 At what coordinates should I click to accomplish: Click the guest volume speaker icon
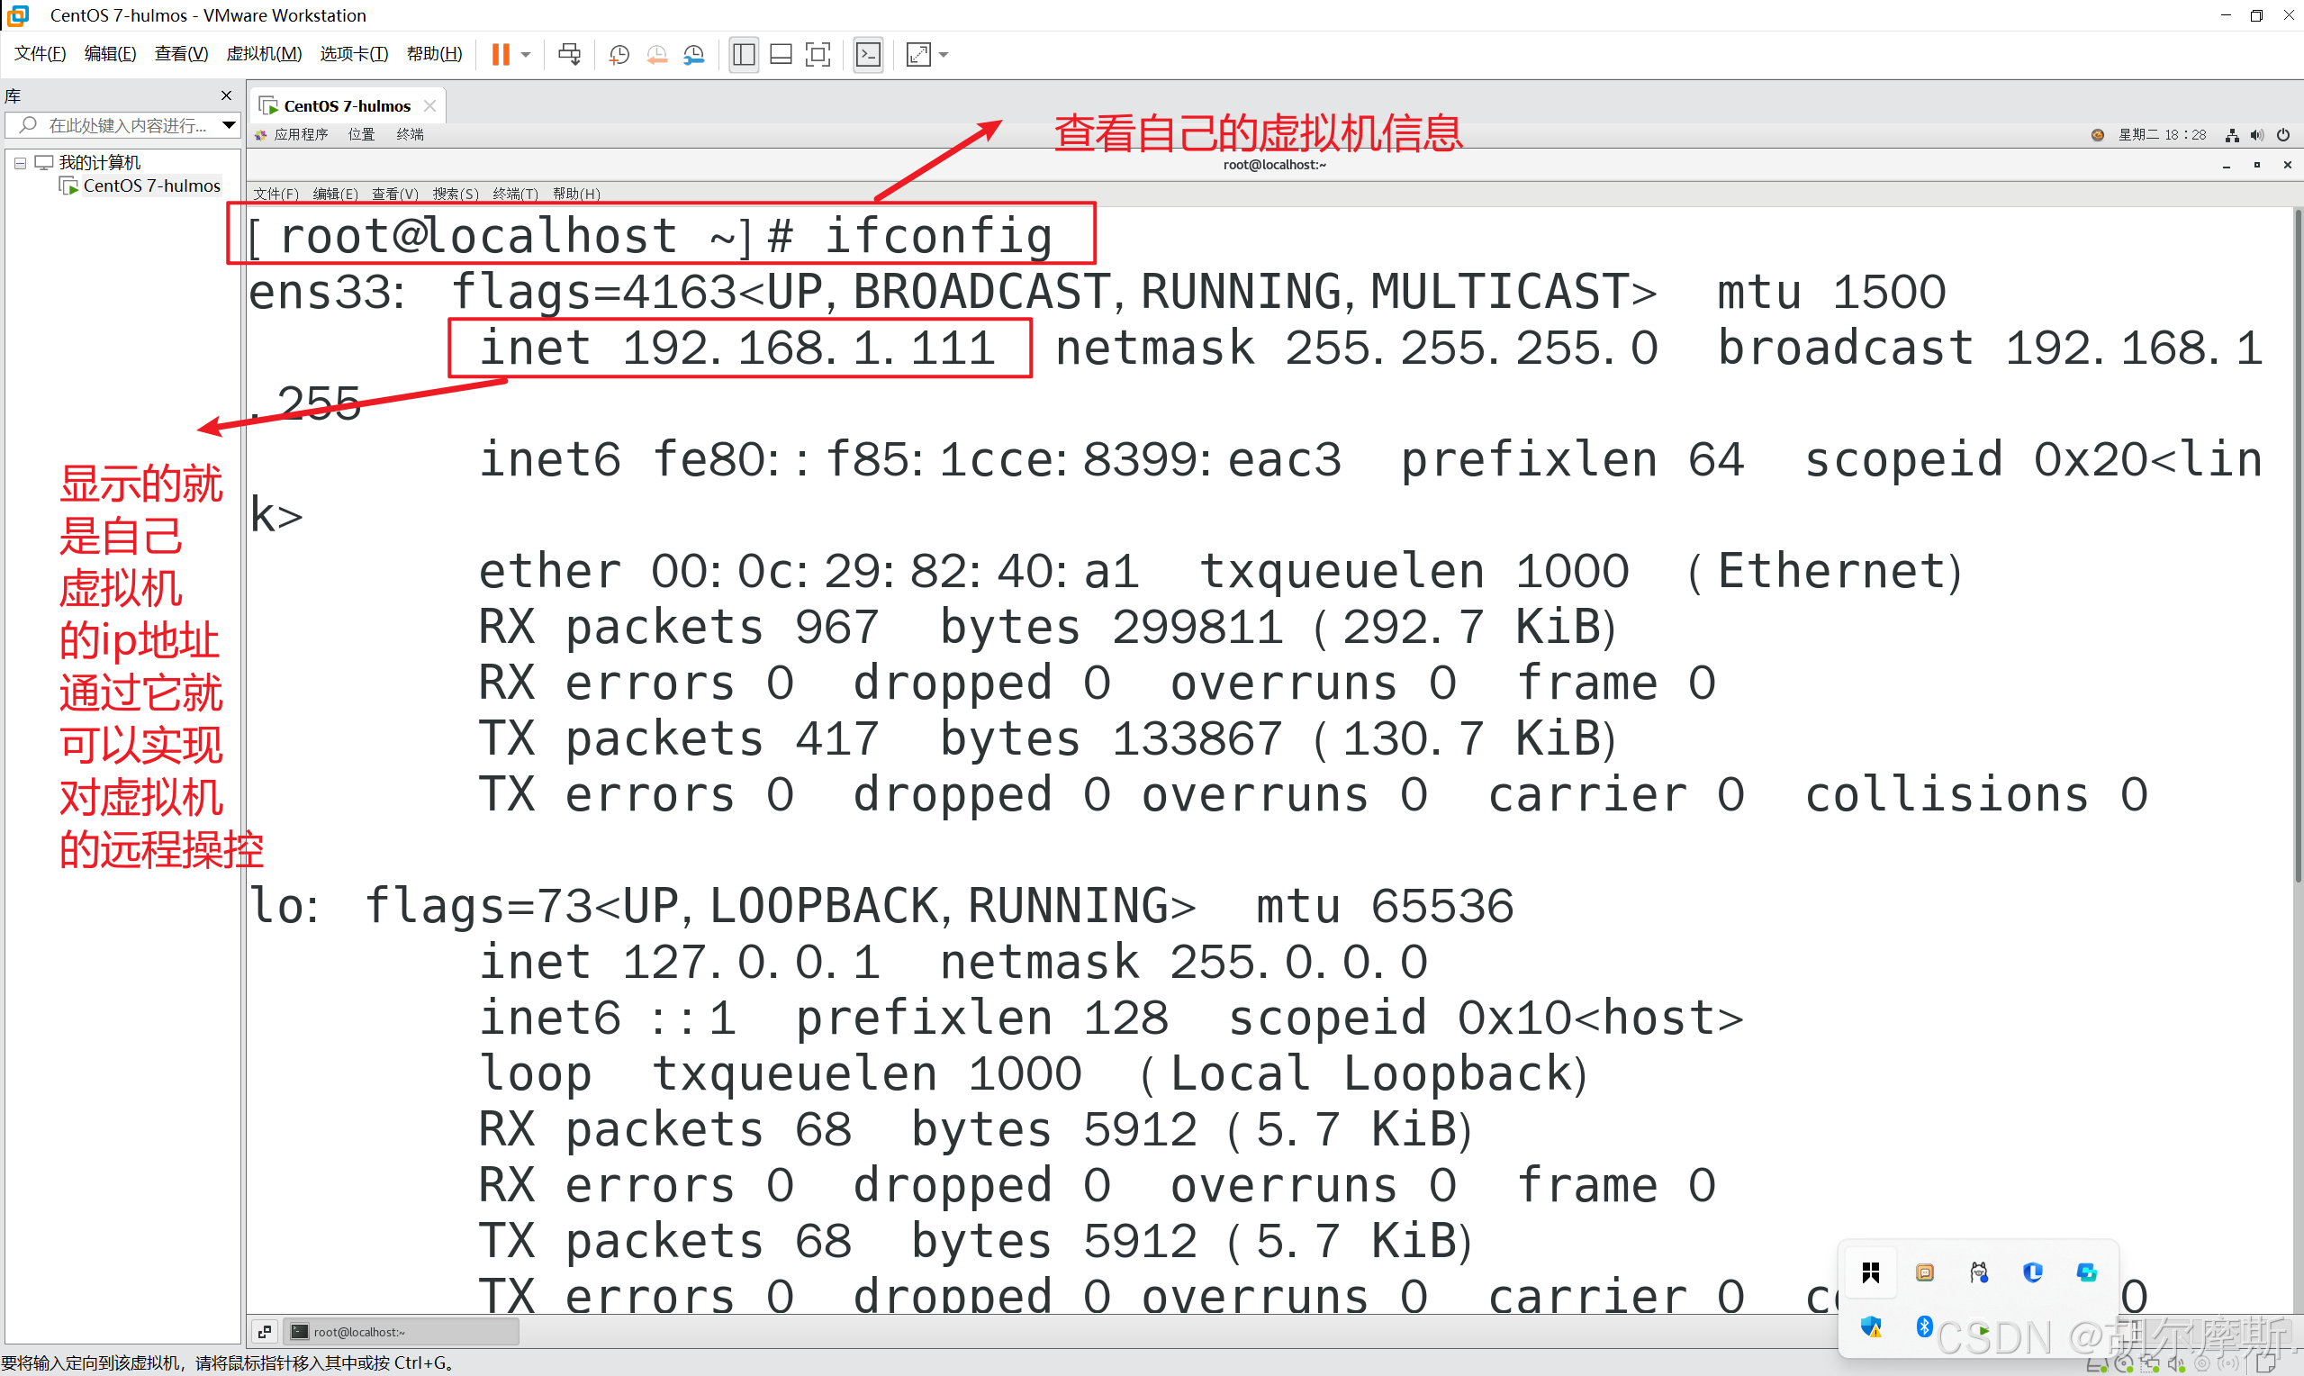click(2257, 134)
